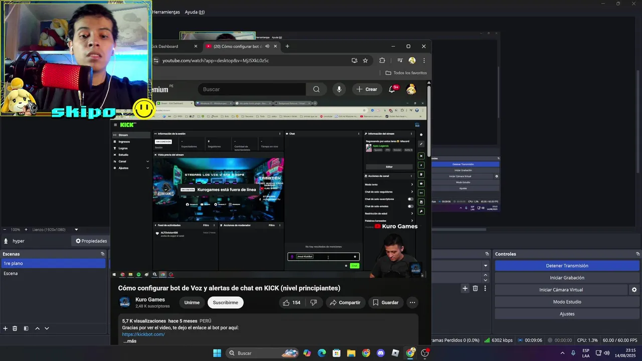Screen dimensions: 642x361
Task: Zoom out the OBS preview with minus
Action: click(5, 230)
